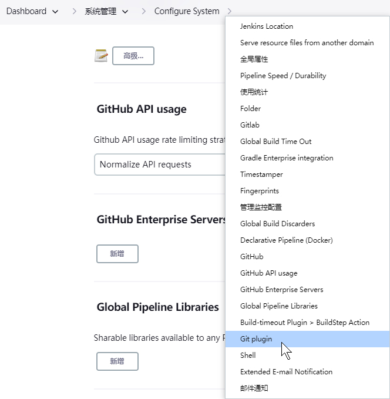Screen dimensions: 390x399
Task: Click 新增 under Global Pipeline Libraries
Action: (x=117, y=361)
